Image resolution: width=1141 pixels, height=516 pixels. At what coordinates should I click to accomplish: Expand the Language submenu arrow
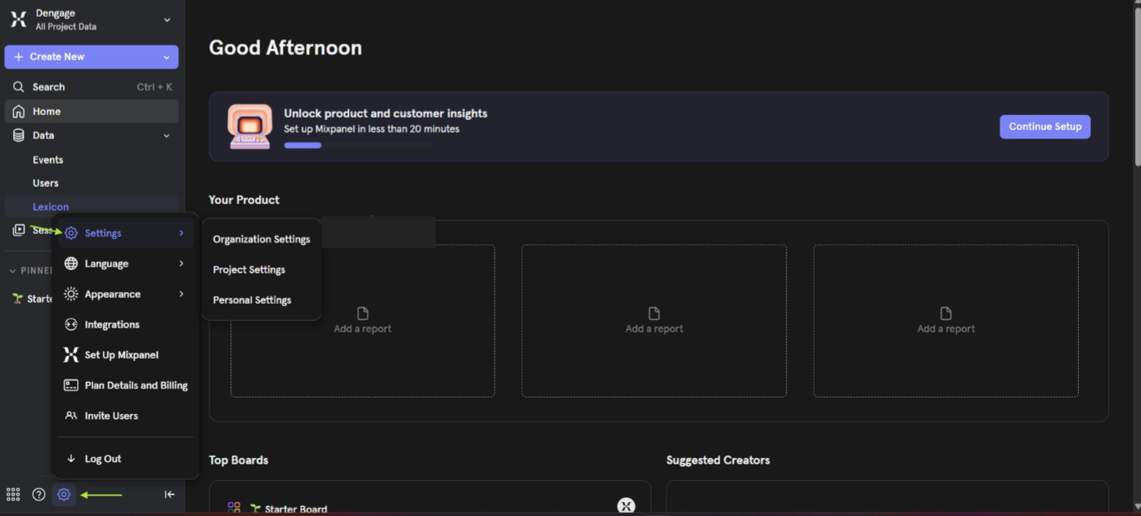tap(181, 264)
